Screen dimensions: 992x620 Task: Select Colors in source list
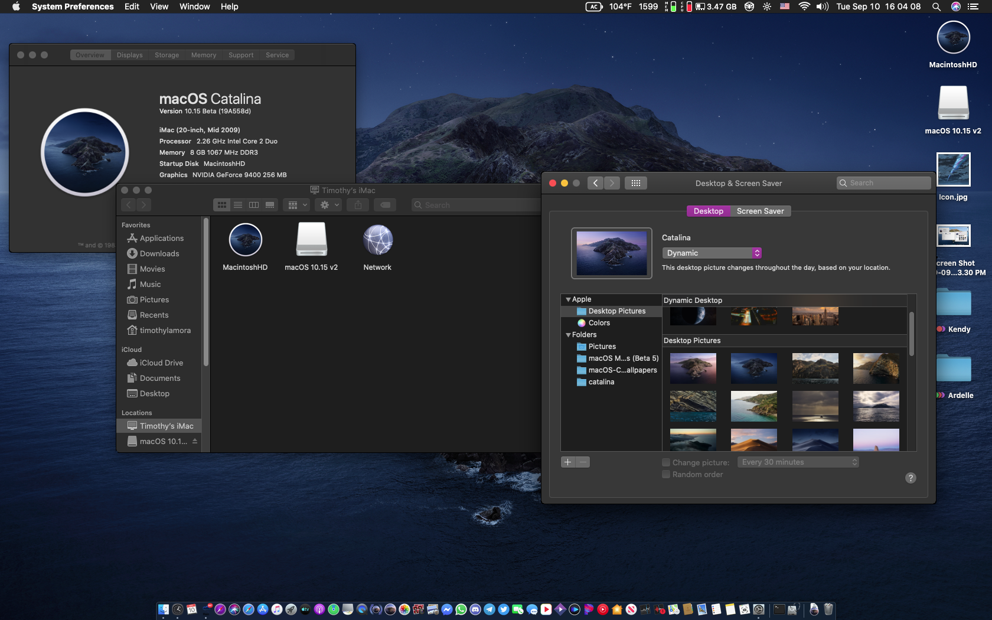(611, 323)
